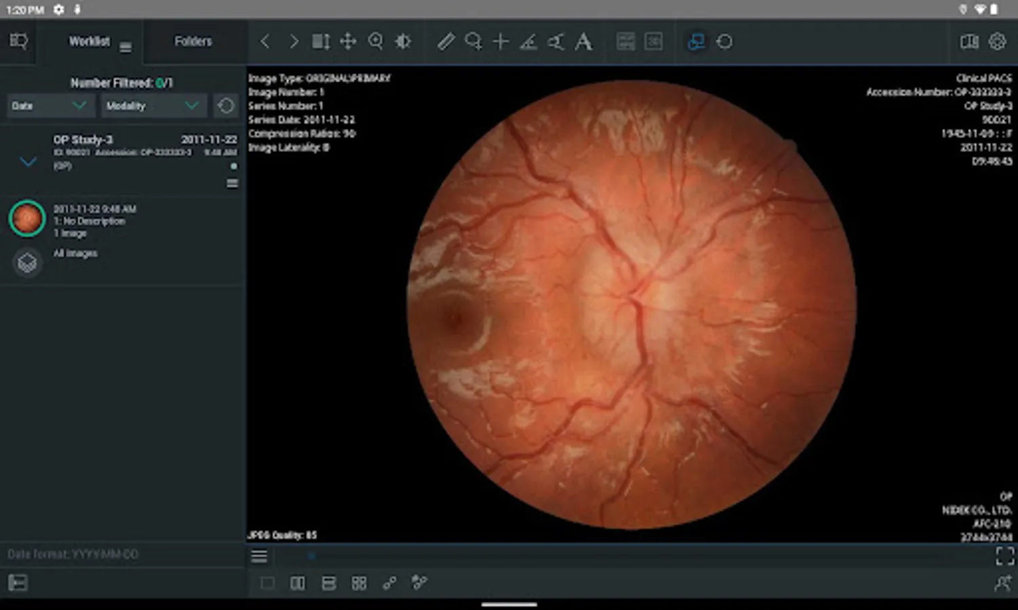Click the reset view circular arrow icon

(724, 42)
